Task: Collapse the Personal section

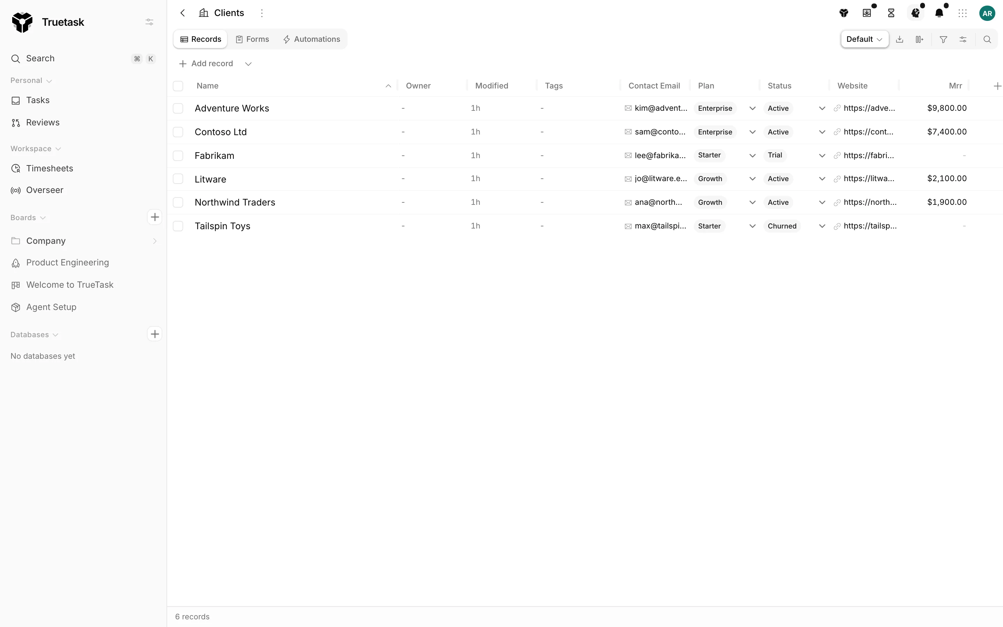Action: 31,80
